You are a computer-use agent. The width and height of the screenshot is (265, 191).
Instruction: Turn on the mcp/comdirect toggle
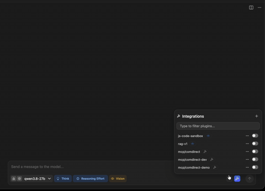point(255,151)
